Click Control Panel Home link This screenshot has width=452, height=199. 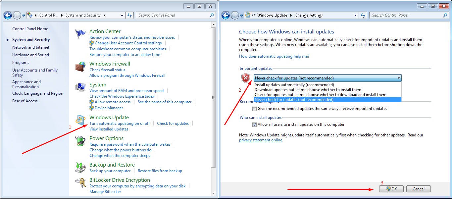[x=30, y=29]
